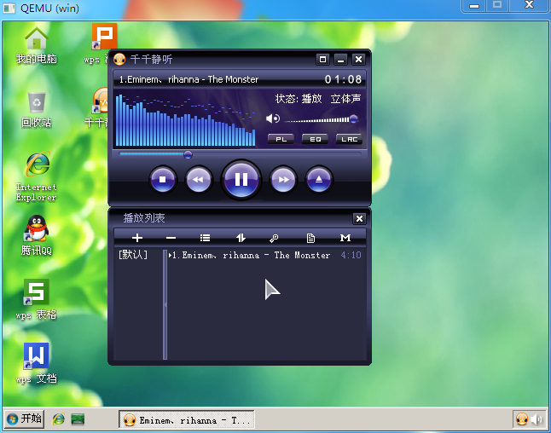This screenshot has width=551, height=433.
Task: Click the track duration 4:10
Action: pyautogui.click(x=351, y=255)
